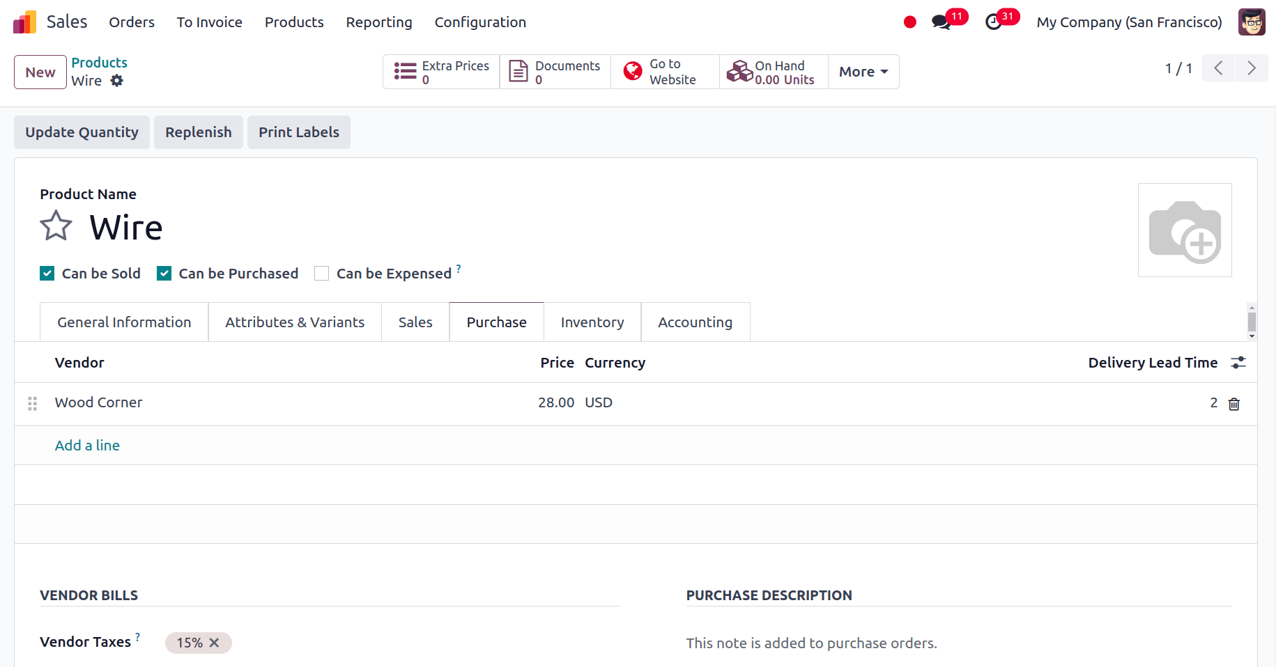1276x667 pixels.
Task: Upload a product image placeholder
Action: (1184, 230)
